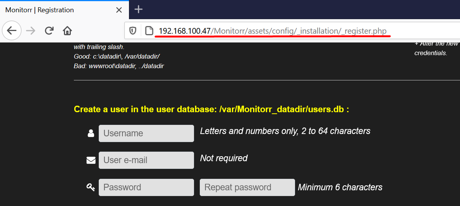The width and height of the screenshot is (460, 206).
Task: Click the envelope icon beside User e-mail
Action: coord(91,160)
